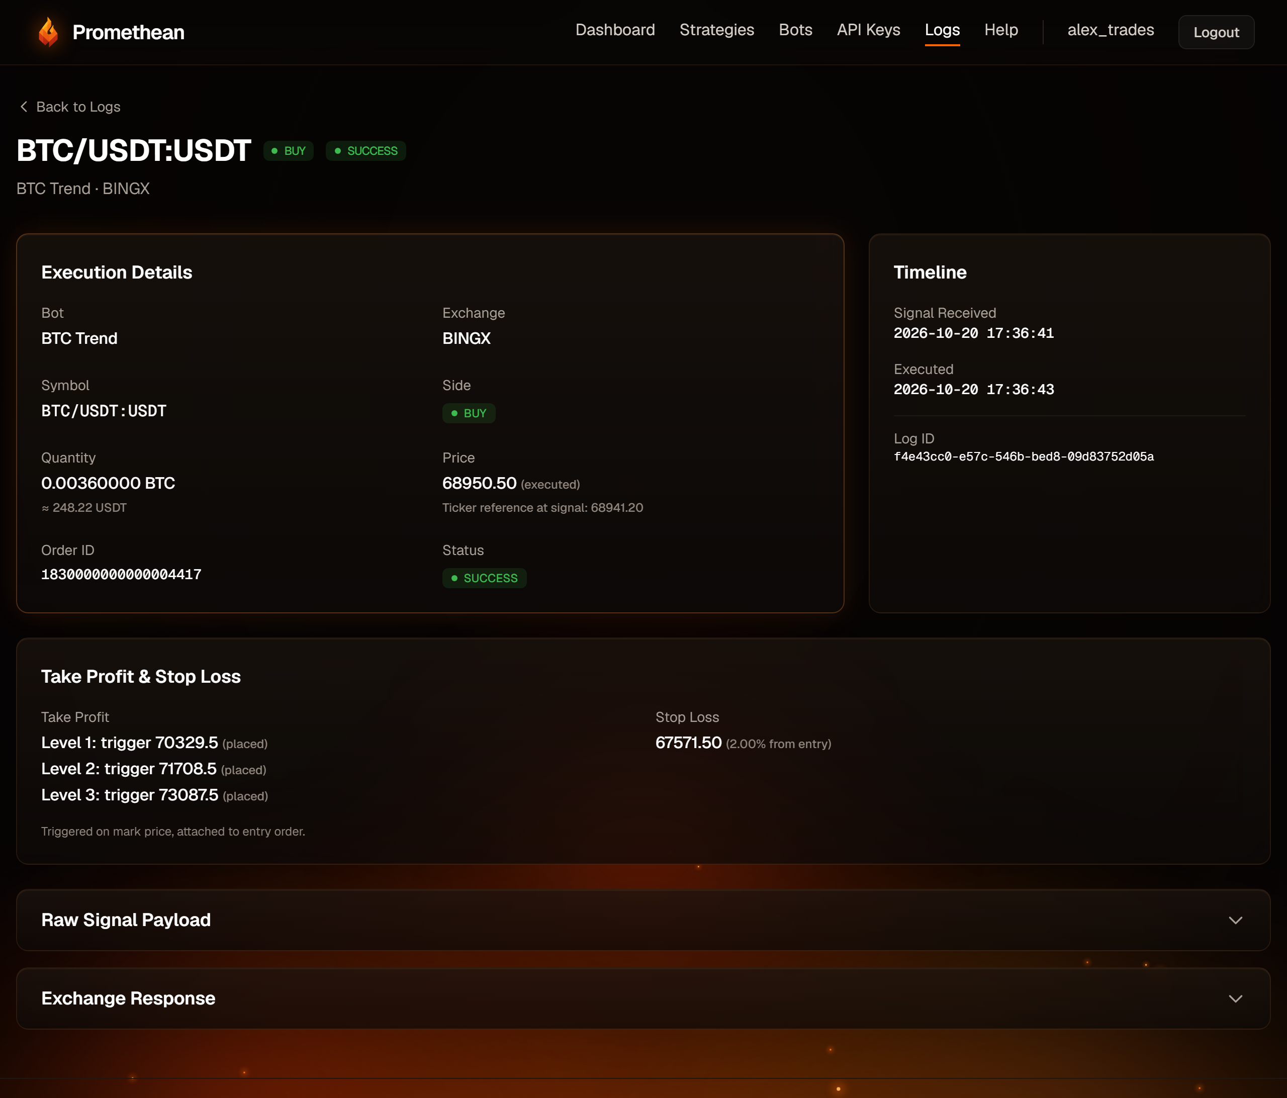The image size is (1287, 1098).
Task: Click exchange value BINGX
Action: coord(467,338)
